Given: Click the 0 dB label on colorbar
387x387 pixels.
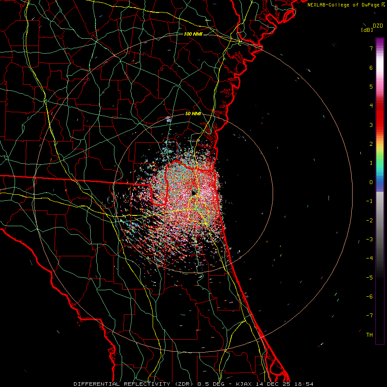Looking at the screenshot, I should [371, 182].
